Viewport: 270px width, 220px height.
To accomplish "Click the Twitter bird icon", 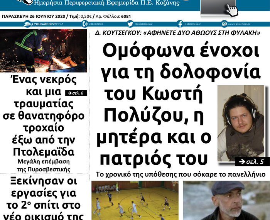I will click(x=130, y=24).
